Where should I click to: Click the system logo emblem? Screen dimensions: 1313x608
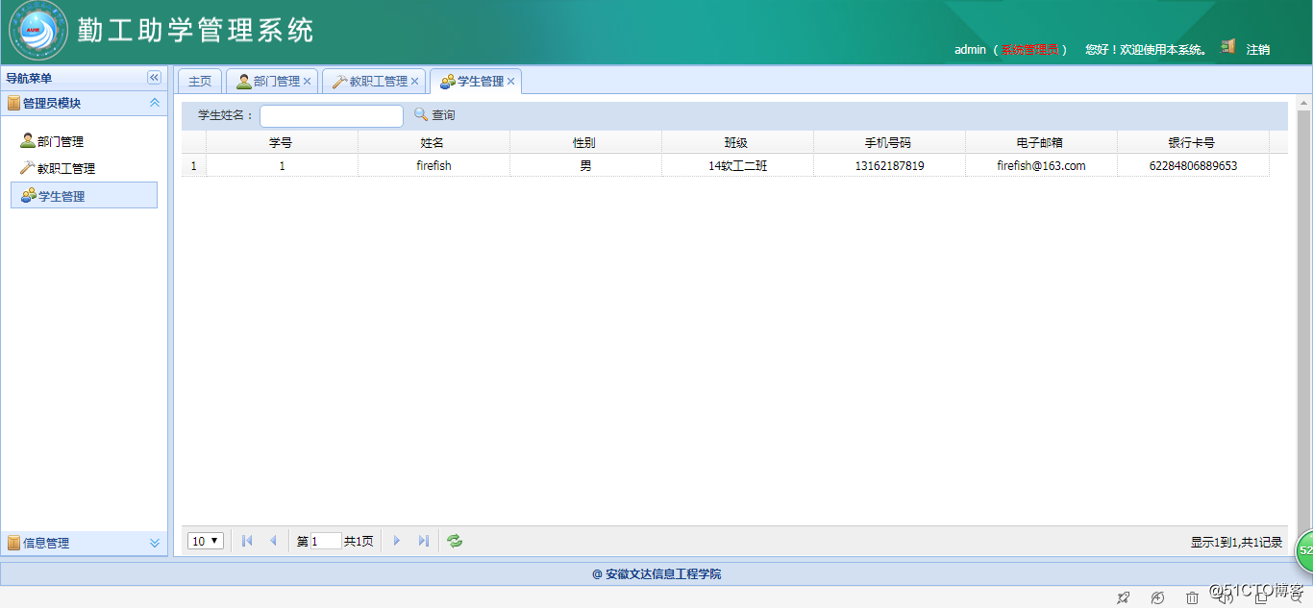pos(38,31)
